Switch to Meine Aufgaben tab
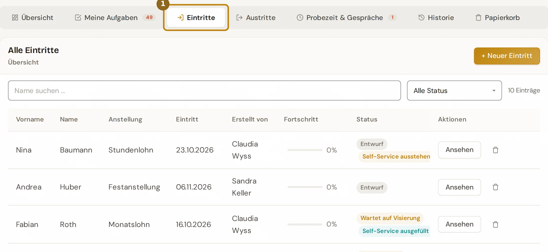This screenshot has height=252, width=548. coord(115,17)
